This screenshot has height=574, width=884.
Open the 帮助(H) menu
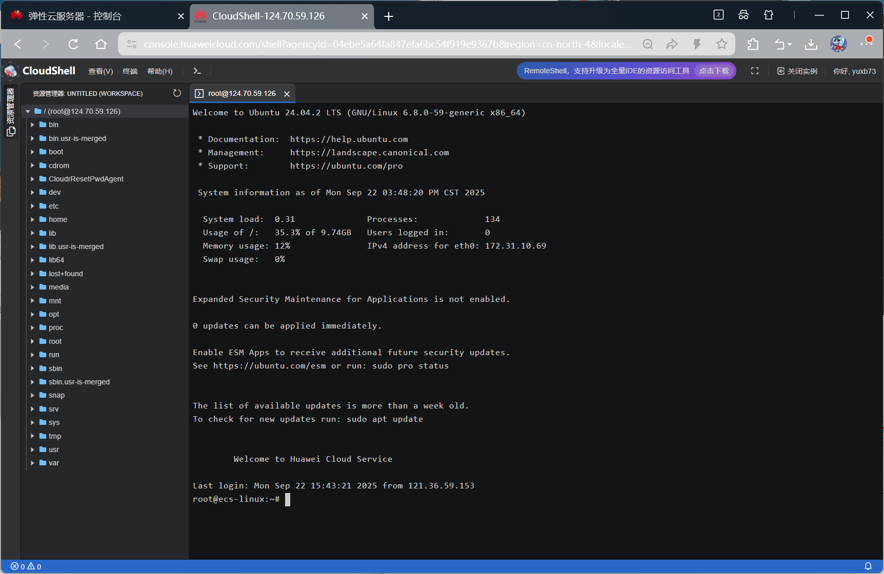(160, 71)
